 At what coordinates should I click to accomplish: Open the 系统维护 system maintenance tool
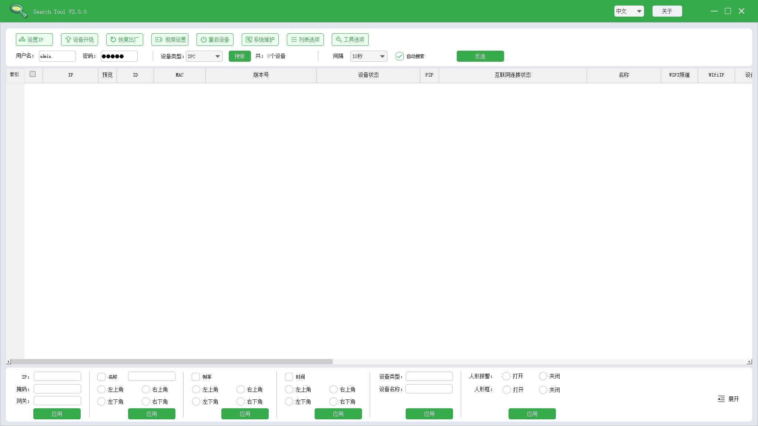click(x=260, y=40)
